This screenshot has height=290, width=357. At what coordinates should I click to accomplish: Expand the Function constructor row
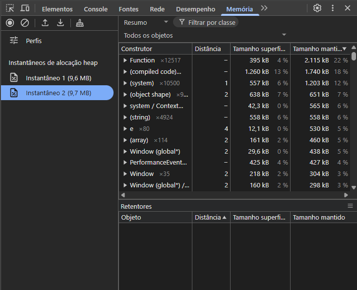[125, 60]
